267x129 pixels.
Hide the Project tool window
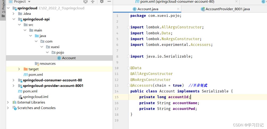109,2
